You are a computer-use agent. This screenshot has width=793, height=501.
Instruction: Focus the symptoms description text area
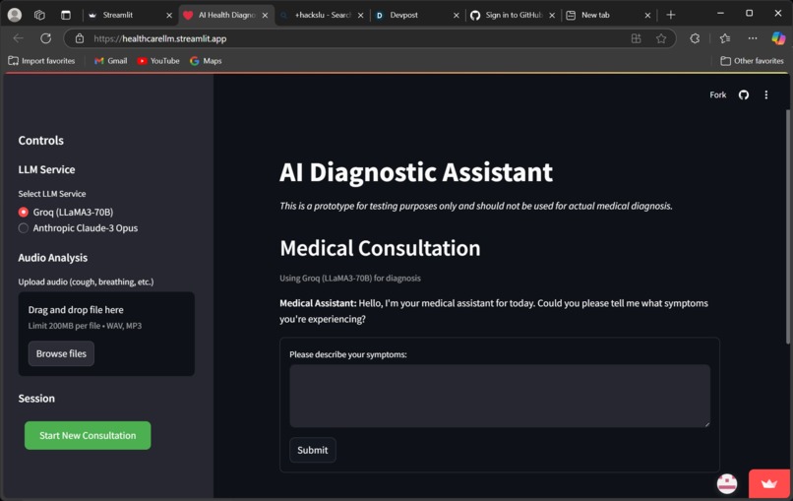500,396
